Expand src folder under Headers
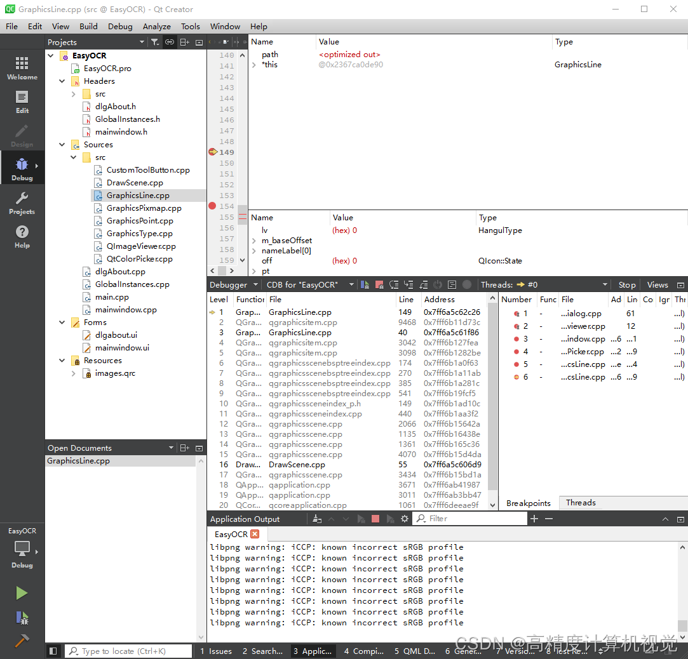The width and height of the screenshot is (688, 659). coord(74,94)
